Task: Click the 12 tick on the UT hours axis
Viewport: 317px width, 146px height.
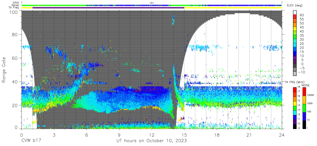Action: coord(152,135)
